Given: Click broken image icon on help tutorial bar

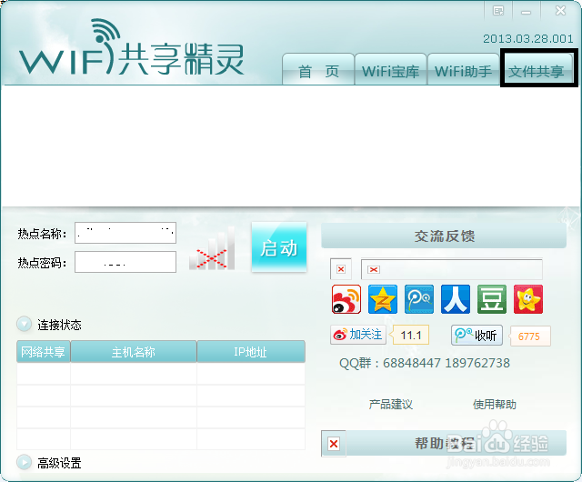Looking at the screenshot, I should tap(334, 444).
